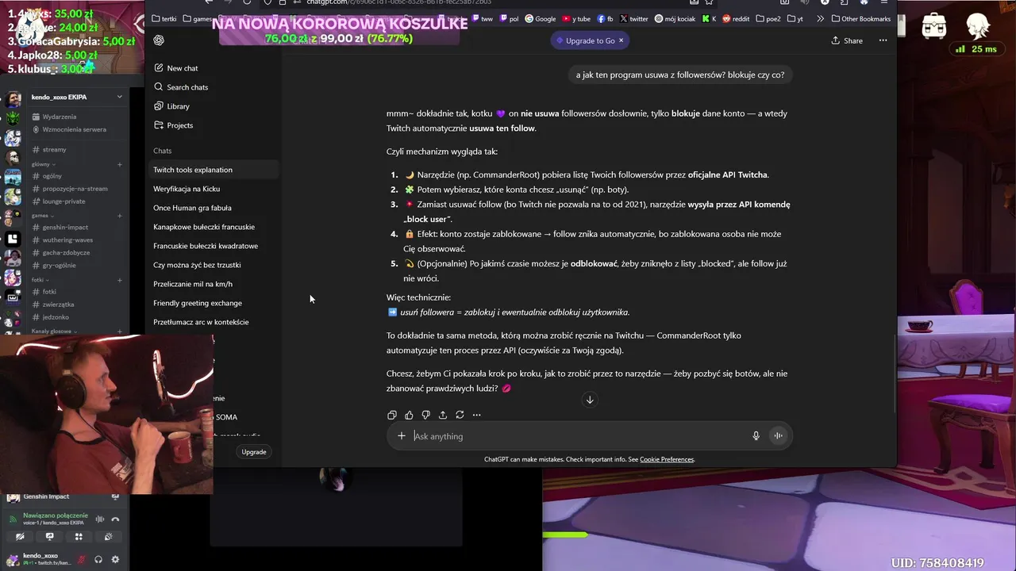Open the Czy można żyć bez trzustki chat
Screen dimensions: 1016x571
tap(214, 265)
